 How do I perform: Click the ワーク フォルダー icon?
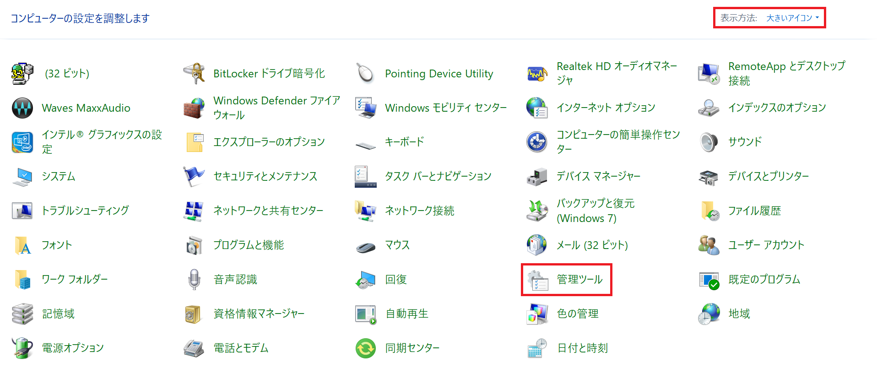22,279
